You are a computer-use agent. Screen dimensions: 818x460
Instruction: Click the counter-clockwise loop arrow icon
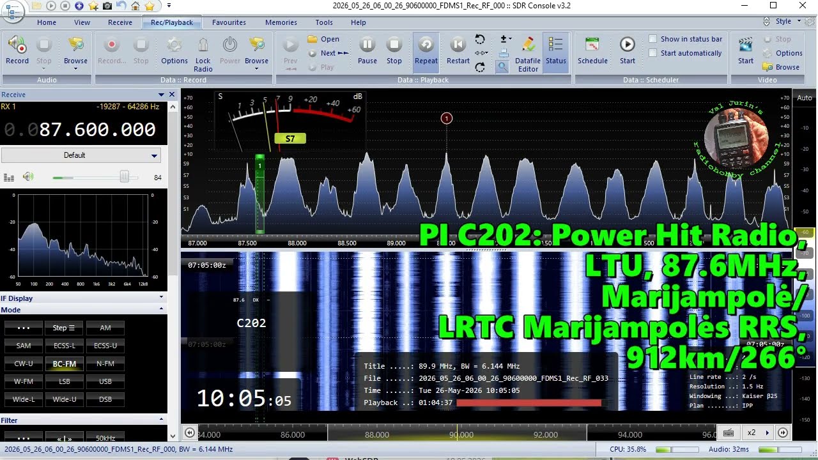480,40
